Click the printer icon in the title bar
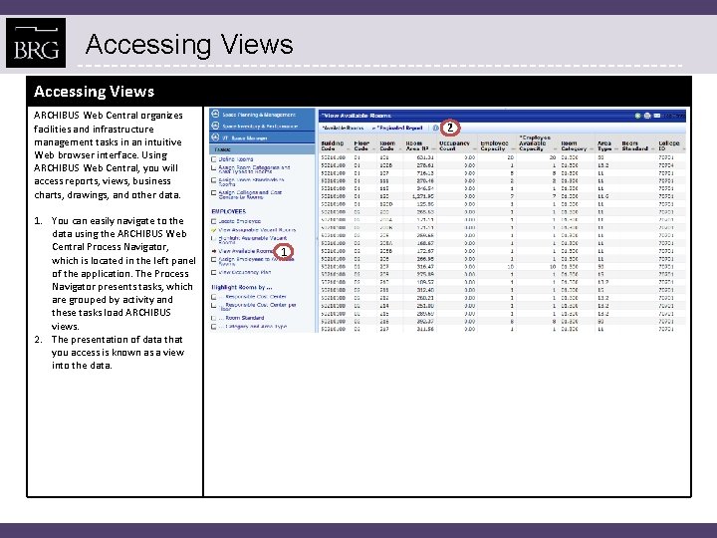 pos(647,116)
